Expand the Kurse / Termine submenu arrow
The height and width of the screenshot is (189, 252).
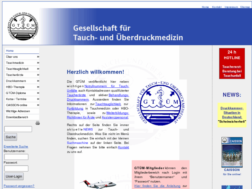pos(38,99)
